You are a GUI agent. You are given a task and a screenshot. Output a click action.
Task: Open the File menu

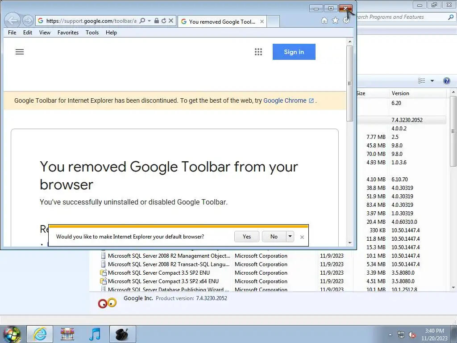12,32
